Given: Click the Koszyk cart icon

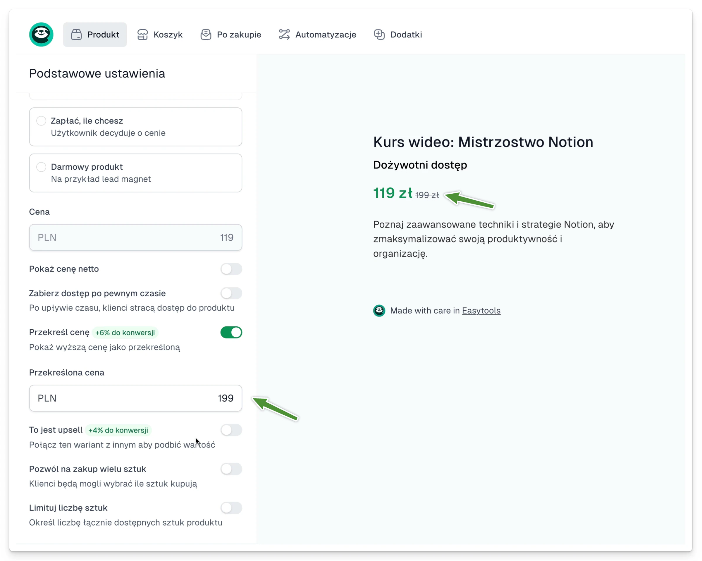Looking at the screenshot, I should click(x=143, y=35).
